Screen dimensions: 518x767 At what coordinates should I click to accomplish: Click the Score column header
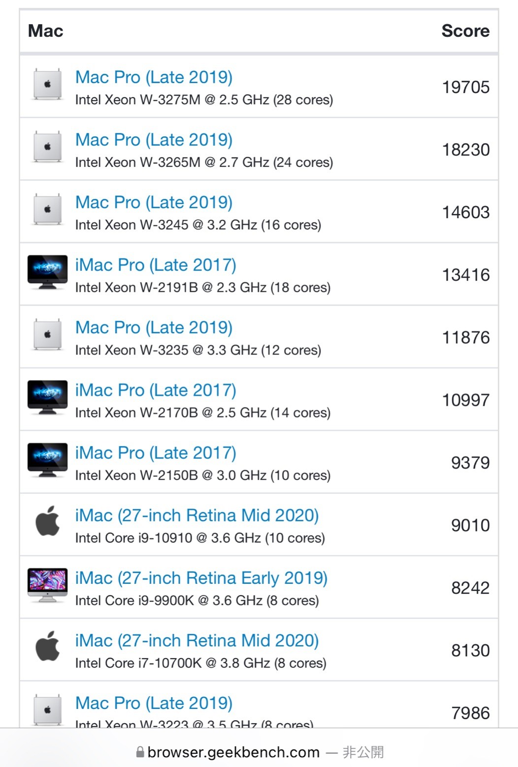[x=465, y=31]
